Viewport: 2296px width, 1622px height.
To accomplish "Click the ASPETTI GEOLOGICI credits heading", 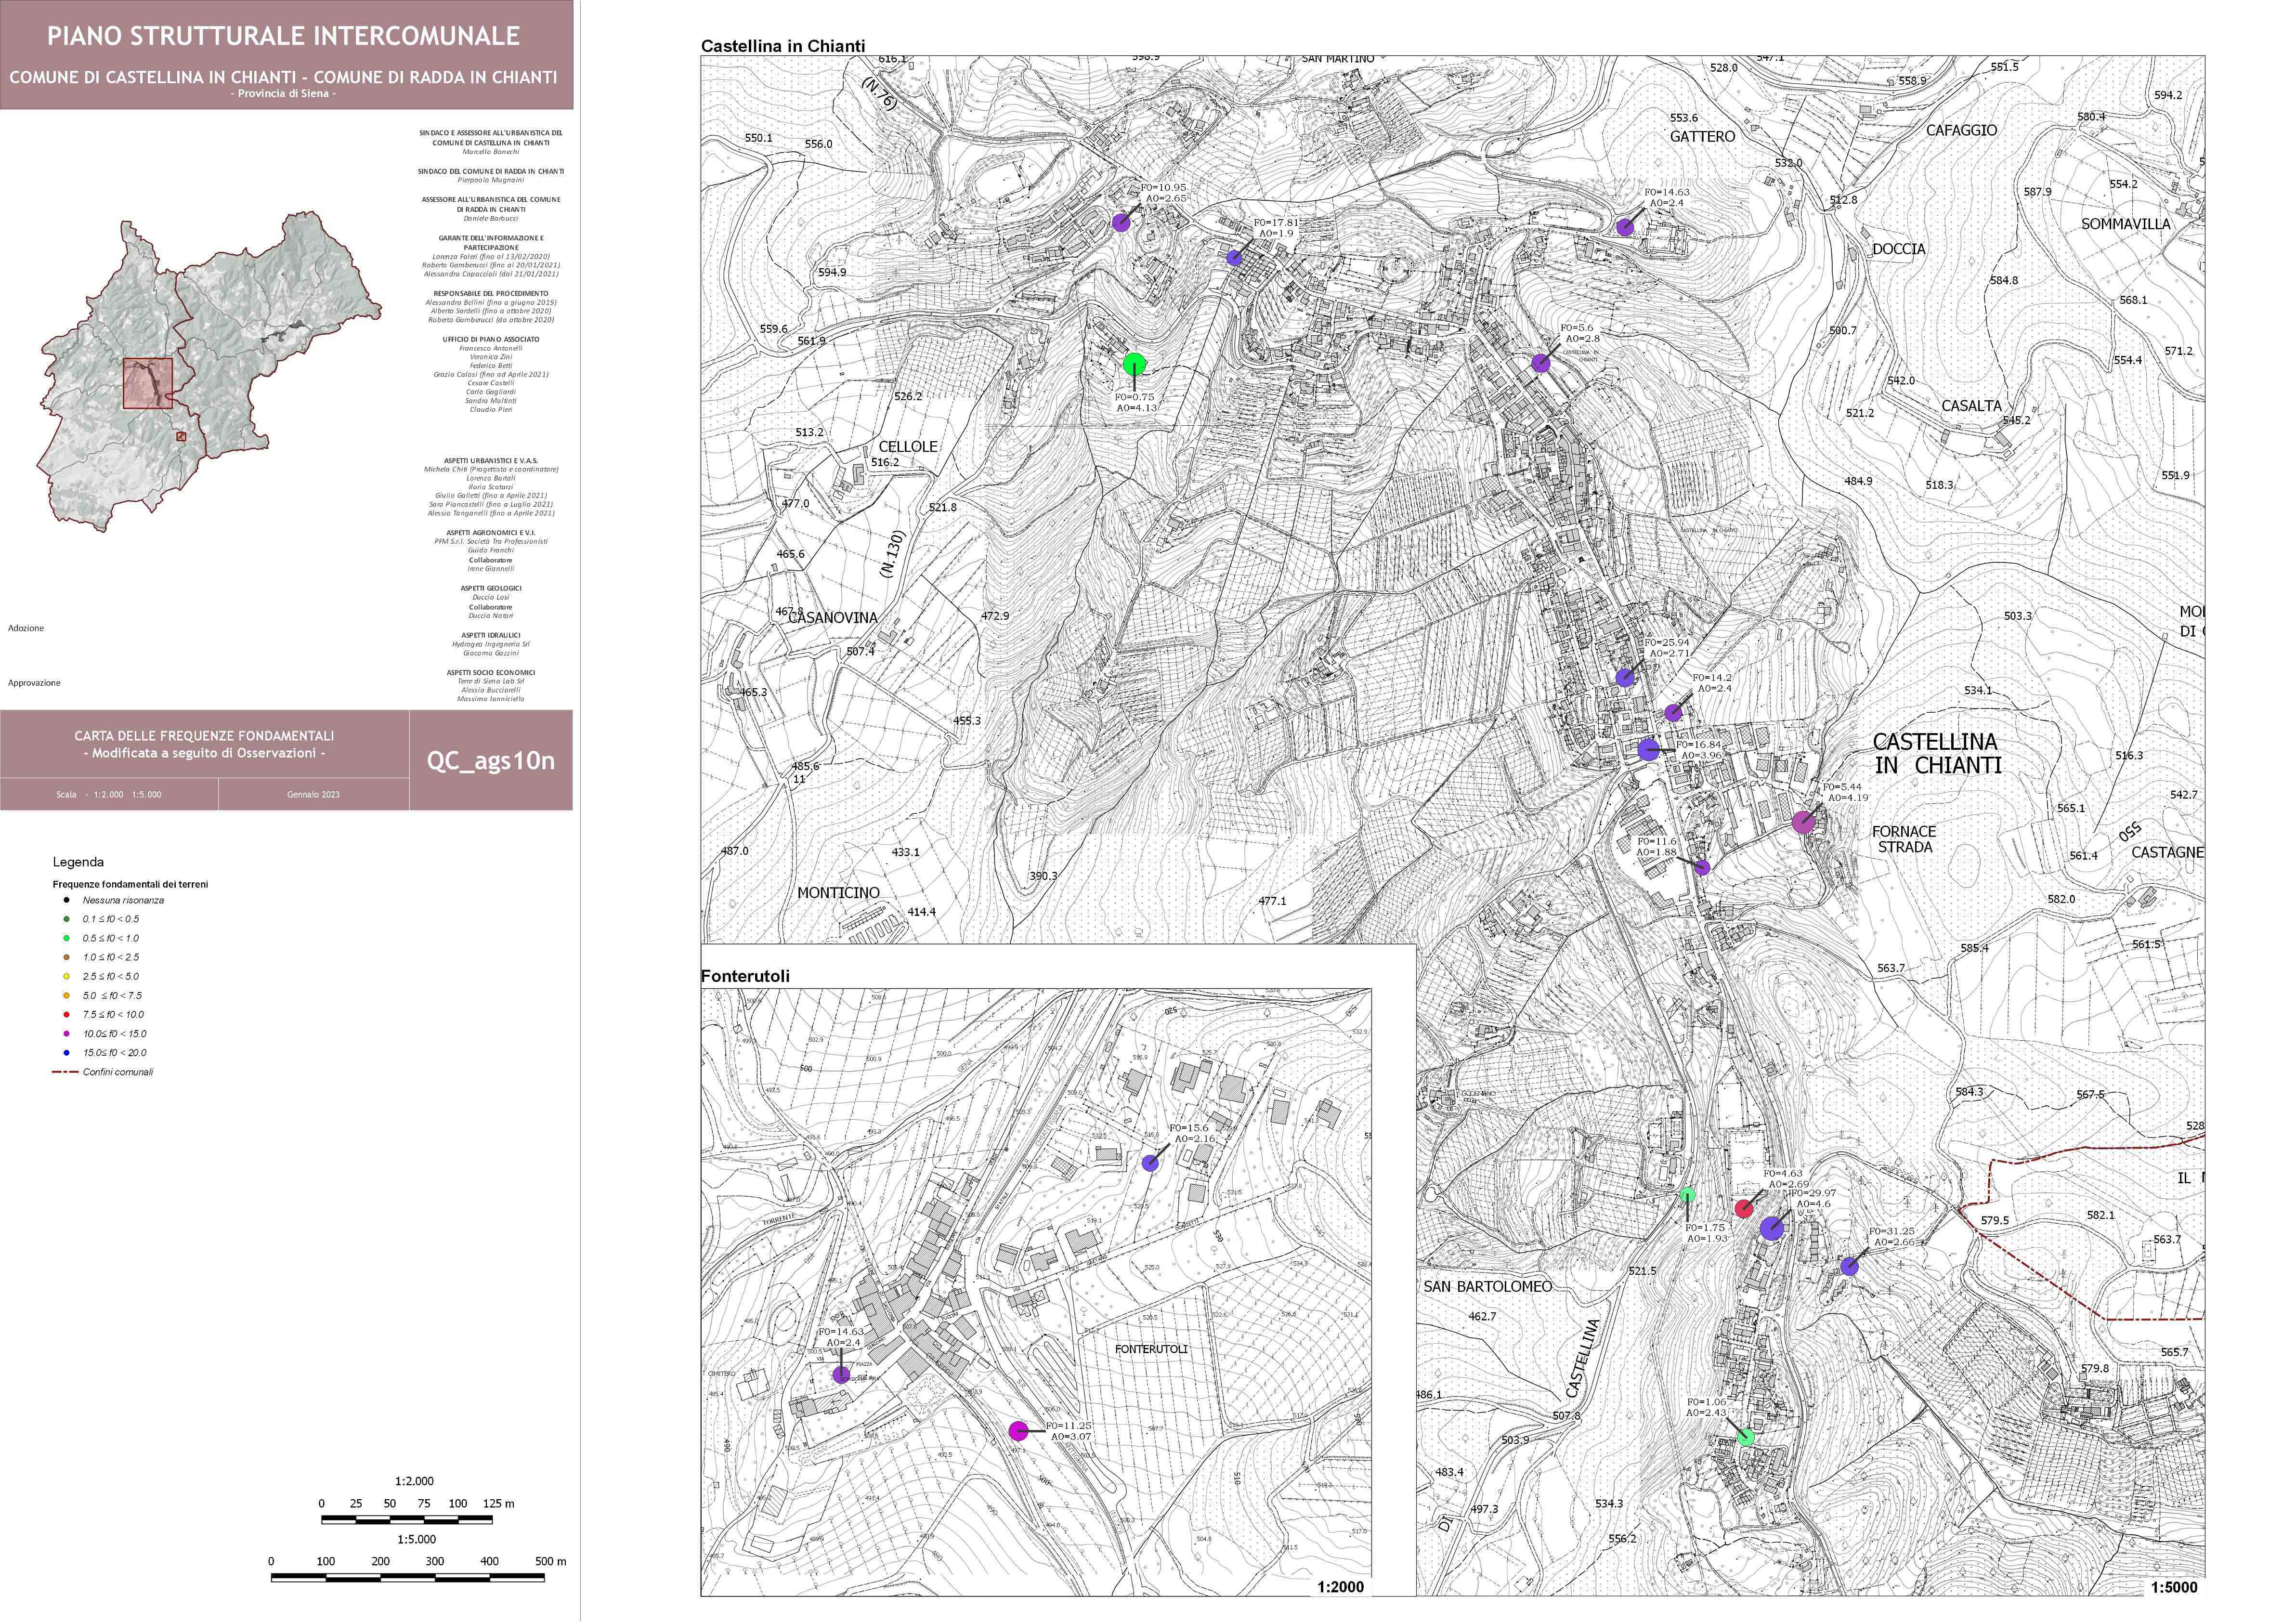I will (x=491, y=588).
